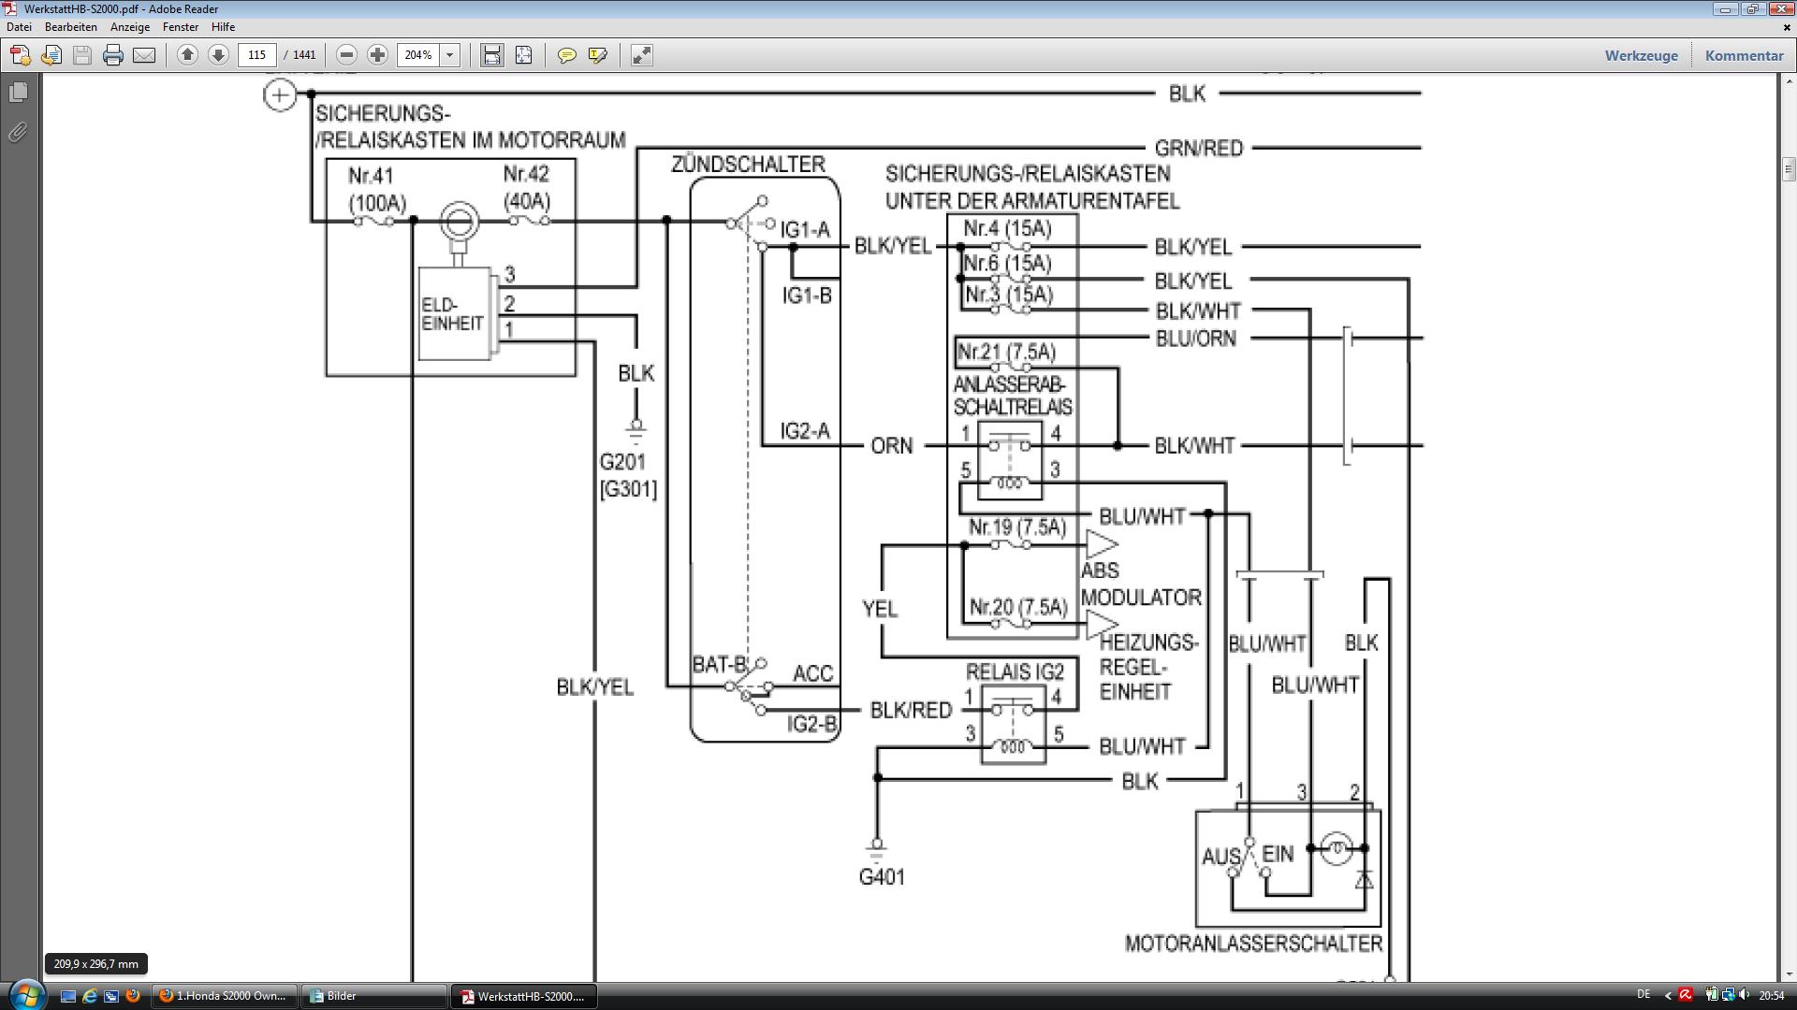Expand the attachments paperclip panel

tap(18, 132)
